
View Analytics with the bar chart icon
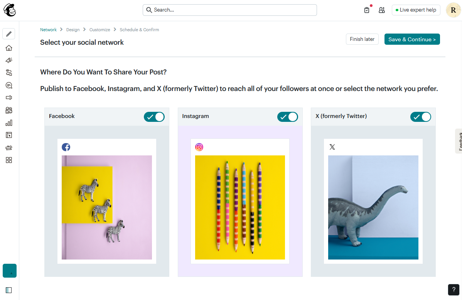[x=8, y=122]
